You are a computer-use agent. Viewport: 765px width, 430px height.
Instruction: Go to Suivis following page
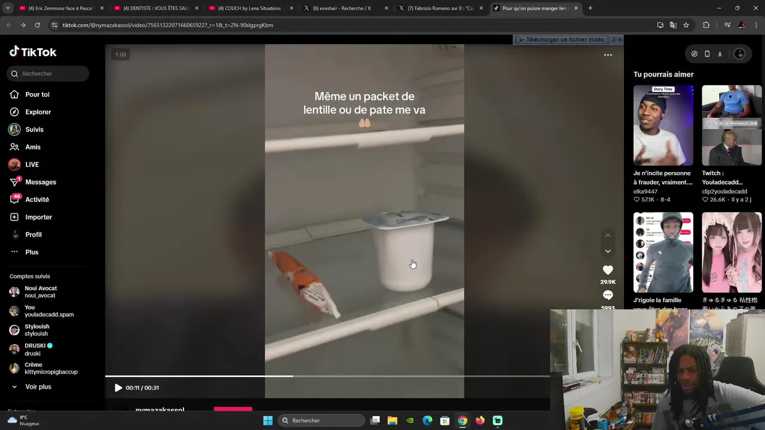(34, 130)
